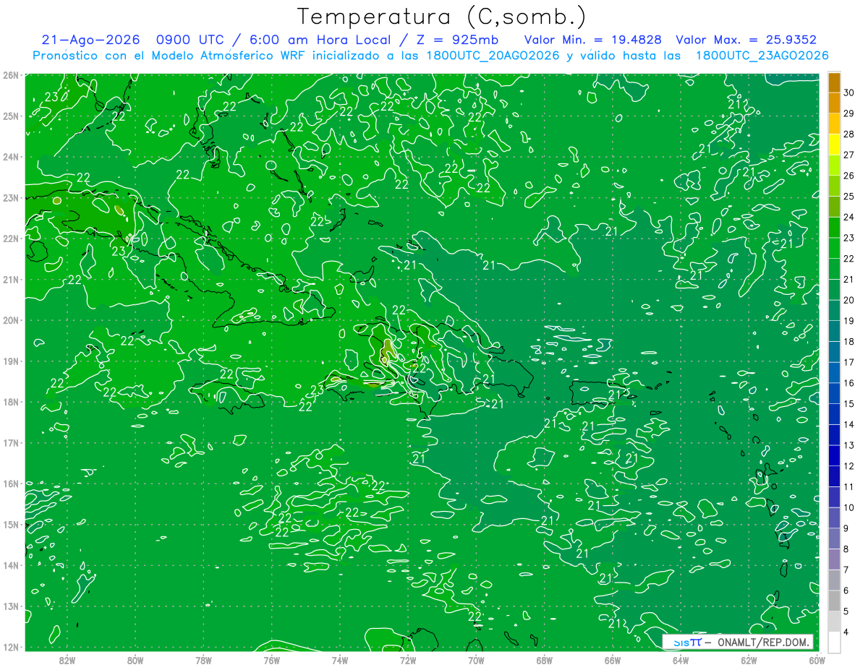Click the color scale label "10"

pyautogui.click(x=849, y=507)
